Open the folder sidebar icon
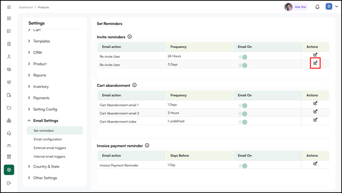Viewport: 342px width, 193px height. [9, 108]
